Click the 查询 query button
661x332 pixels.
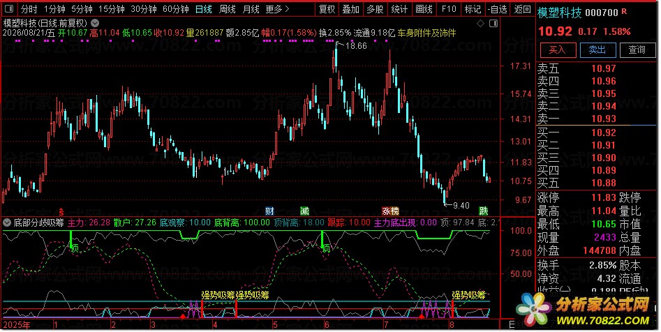[x=637, y=50]
